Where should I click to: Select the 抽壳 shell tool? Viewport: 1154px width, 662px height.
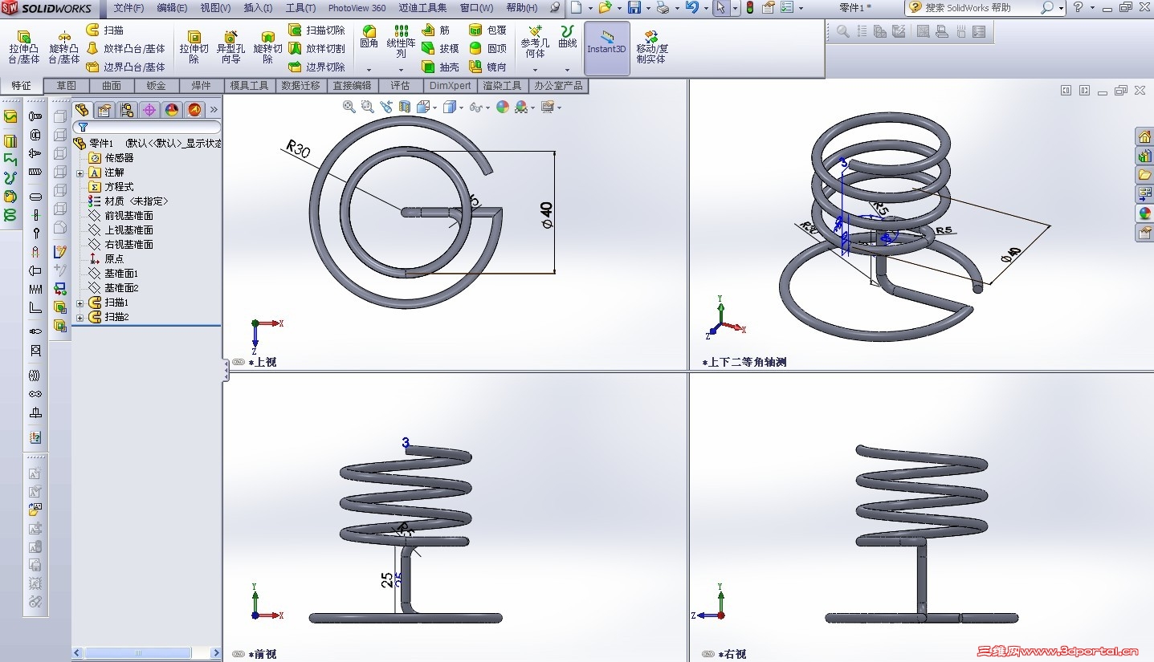pyautogui.click(x=440, y=67)
